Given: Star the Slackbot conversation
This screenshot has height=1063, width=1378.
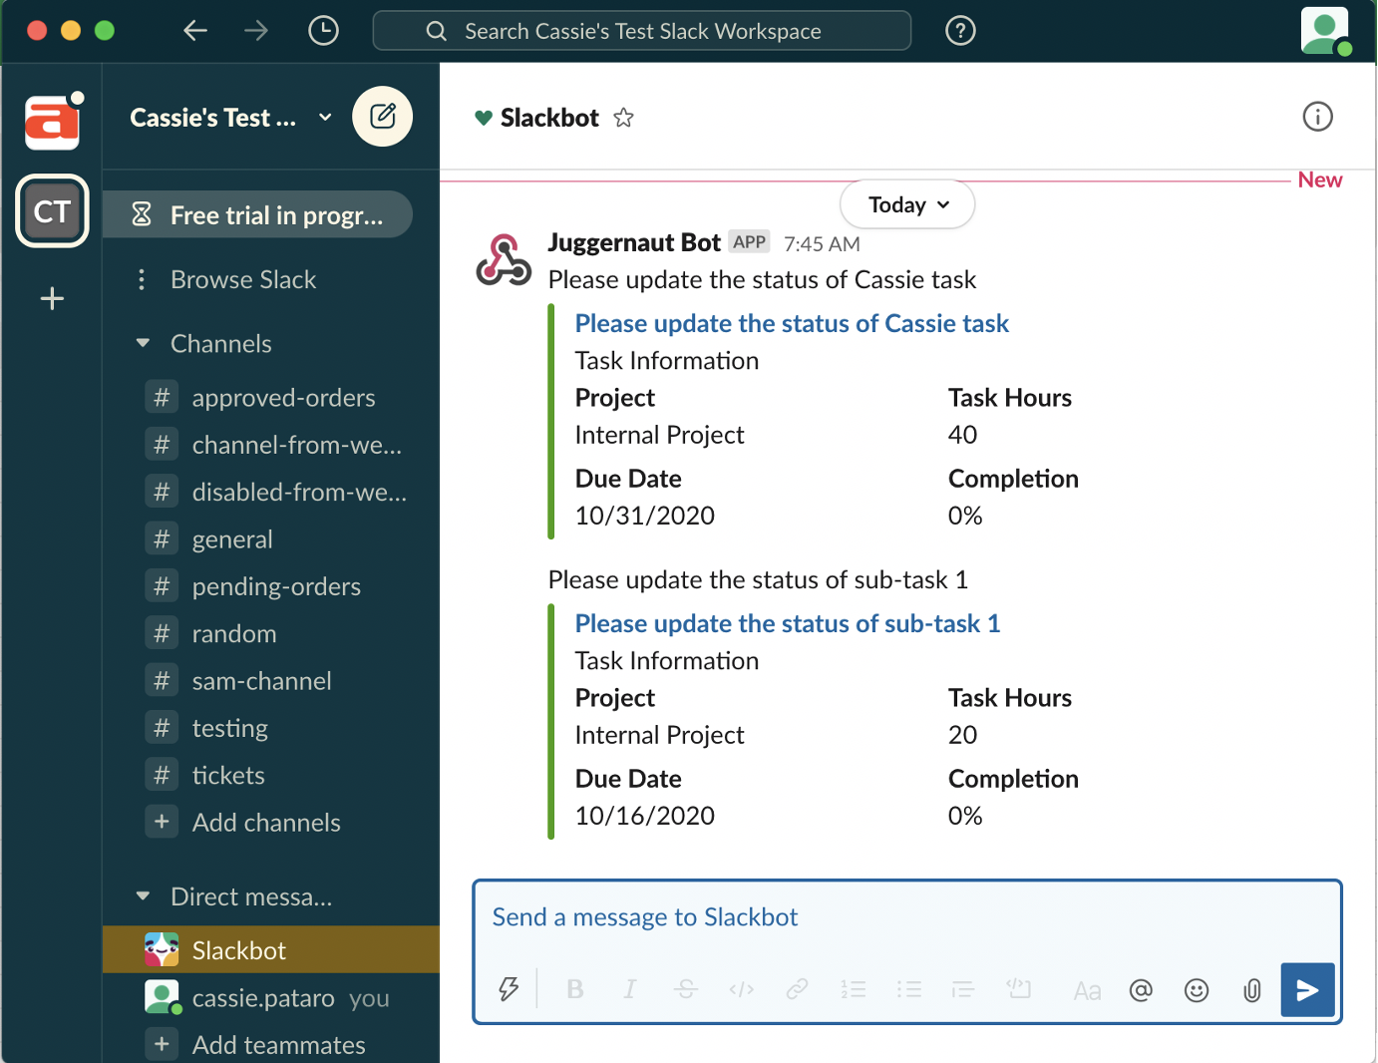Looking at the screenshot, I should (x=623, y=118).
